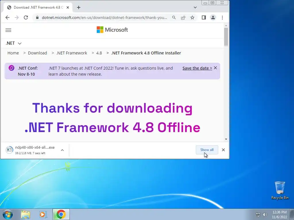Dismiss the .NET Conf banner
This screenshot has height=220, width=294.
coord(215,68)
